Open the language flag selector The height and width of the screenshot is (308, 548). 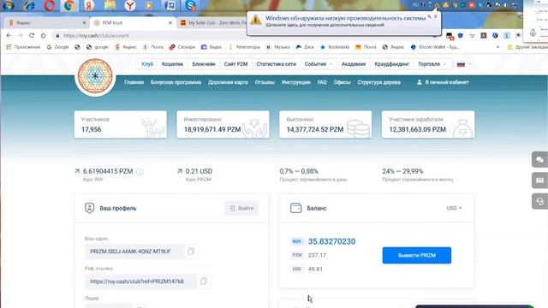464,64
